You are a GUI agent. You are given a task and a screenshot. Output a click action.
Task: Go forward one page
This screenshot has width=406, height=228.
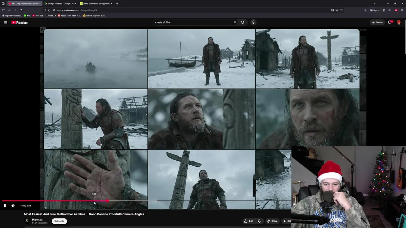tap(15, 10)
